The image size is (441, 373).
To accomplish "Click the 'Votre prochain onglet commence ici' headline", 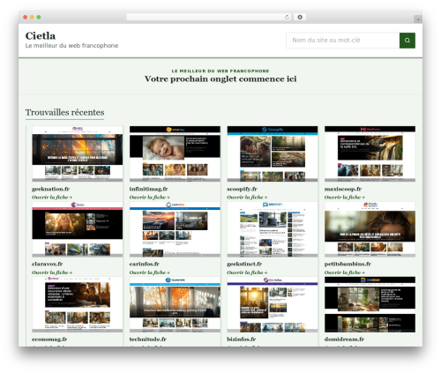I will coord(220,78).
